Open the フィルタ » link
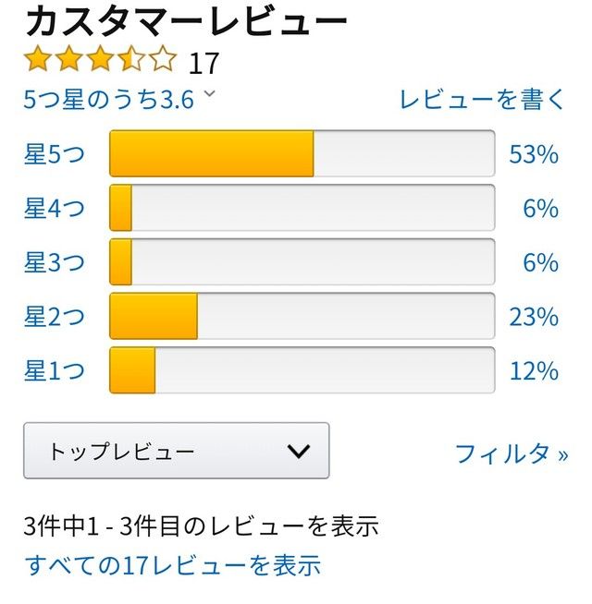 pos(512,453)
